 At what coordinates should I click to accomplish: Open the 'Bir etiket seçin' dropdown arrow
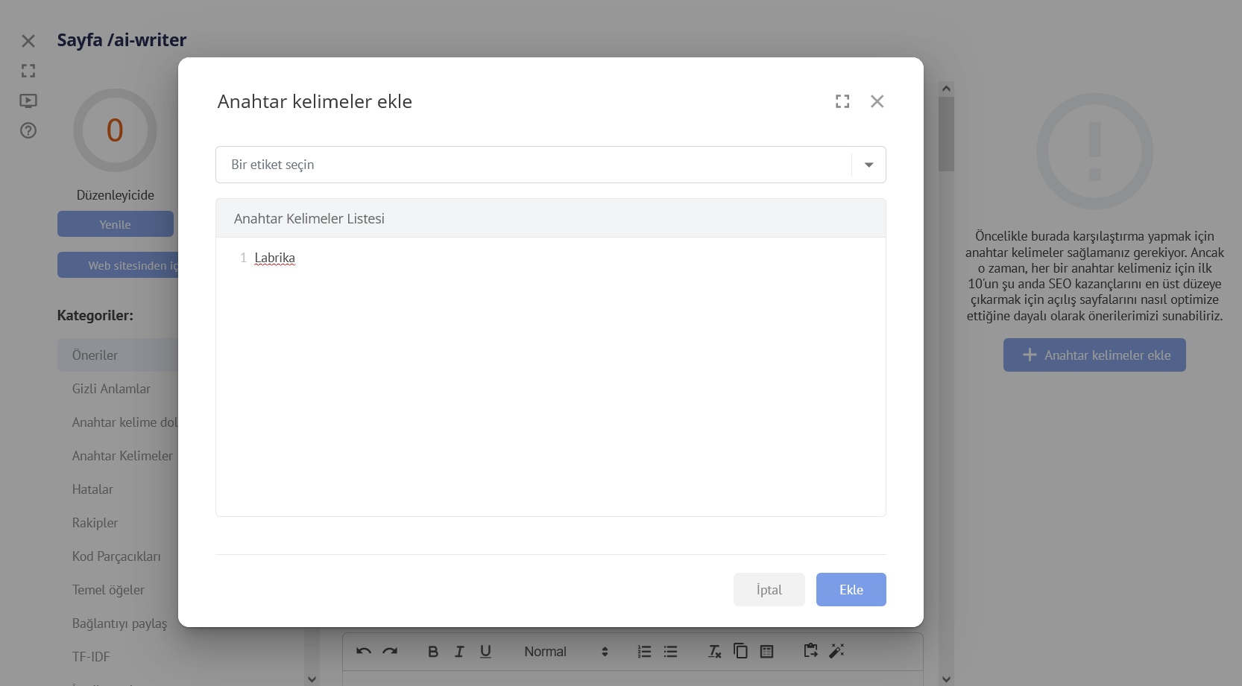pyautogui.click(x=869, y=165)
